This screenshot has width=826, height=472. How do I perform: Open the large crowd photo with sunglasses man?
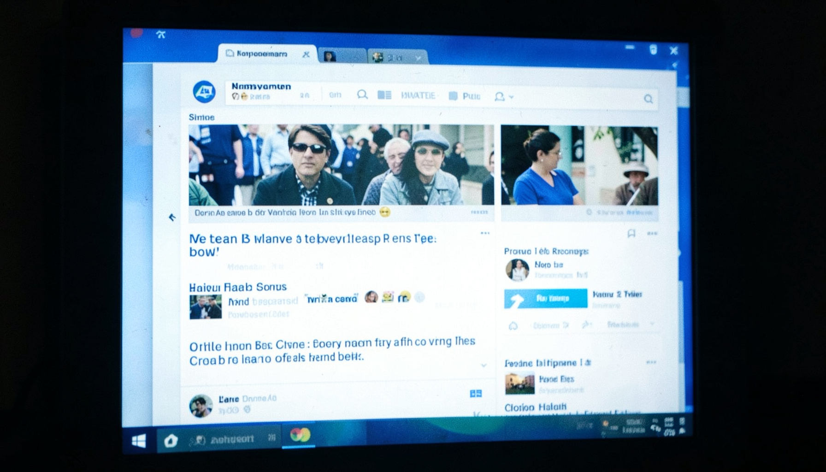[x=341, y=165]
